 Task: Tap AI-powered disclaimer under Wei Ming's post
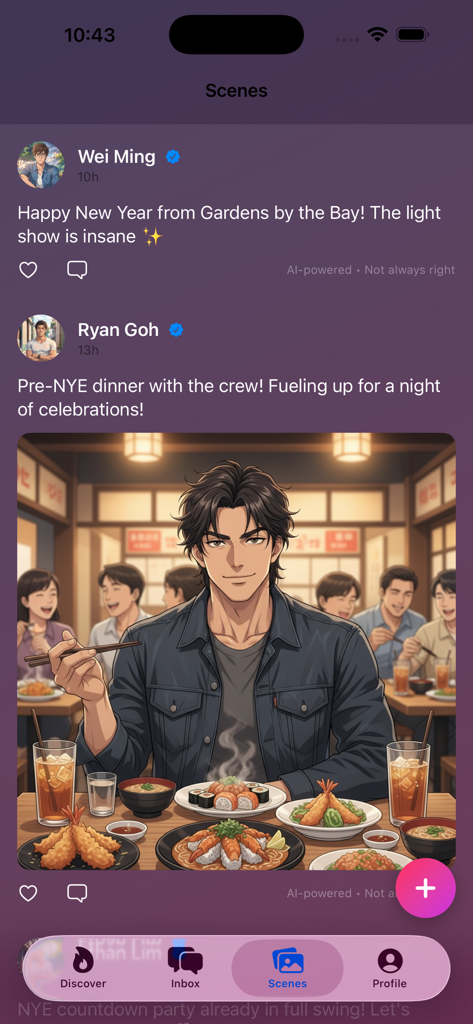click(371, 270)
